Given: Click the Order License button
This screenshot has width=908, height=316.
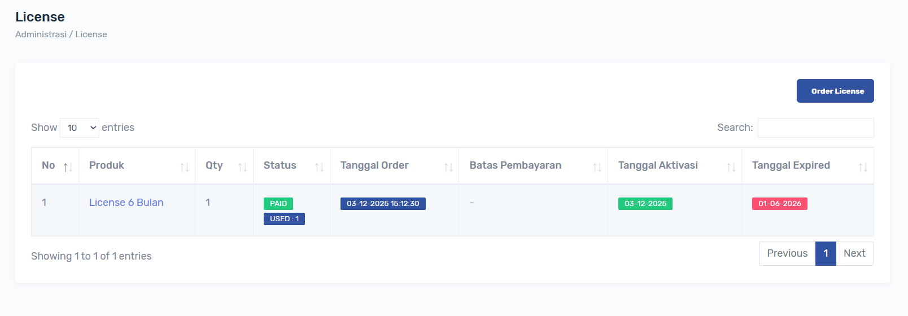Looking at the screenshot, I should (835, 91).
